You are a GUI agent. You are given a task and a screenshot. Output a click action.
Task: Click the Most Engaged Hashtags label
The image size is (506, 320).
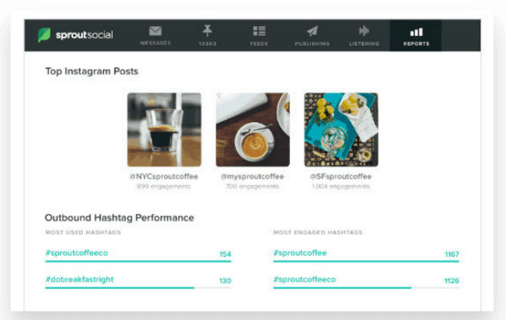318,232
